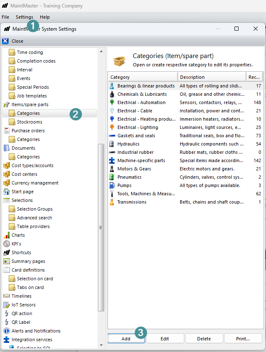
Task: Click the Industrial rubber icon
Action: (x=112, y=152)
